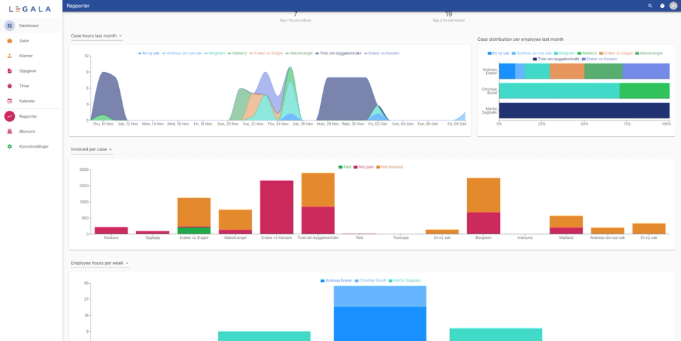Click the Saker briefcase icon
The image size is (681, 341).
click(10, 41)
